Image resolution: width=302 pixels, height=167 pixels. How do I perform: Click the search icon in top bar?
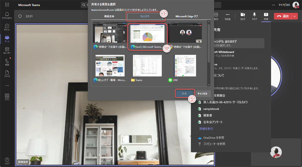(84, 5)
